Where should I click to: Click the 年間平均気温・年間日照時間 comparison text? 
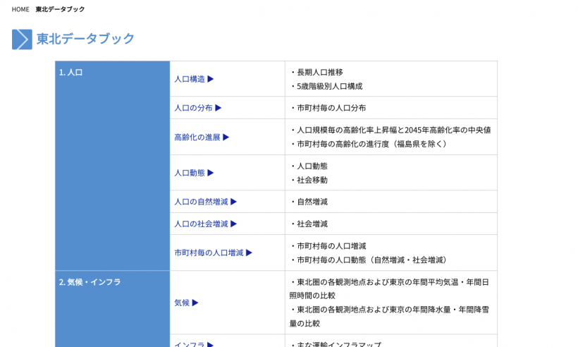[389, 288]
